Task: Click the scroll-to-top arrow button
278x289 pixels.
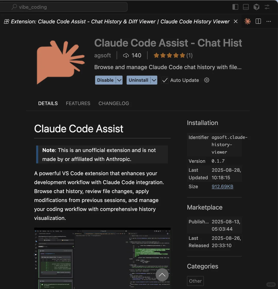Action: (x=162, y=275)
